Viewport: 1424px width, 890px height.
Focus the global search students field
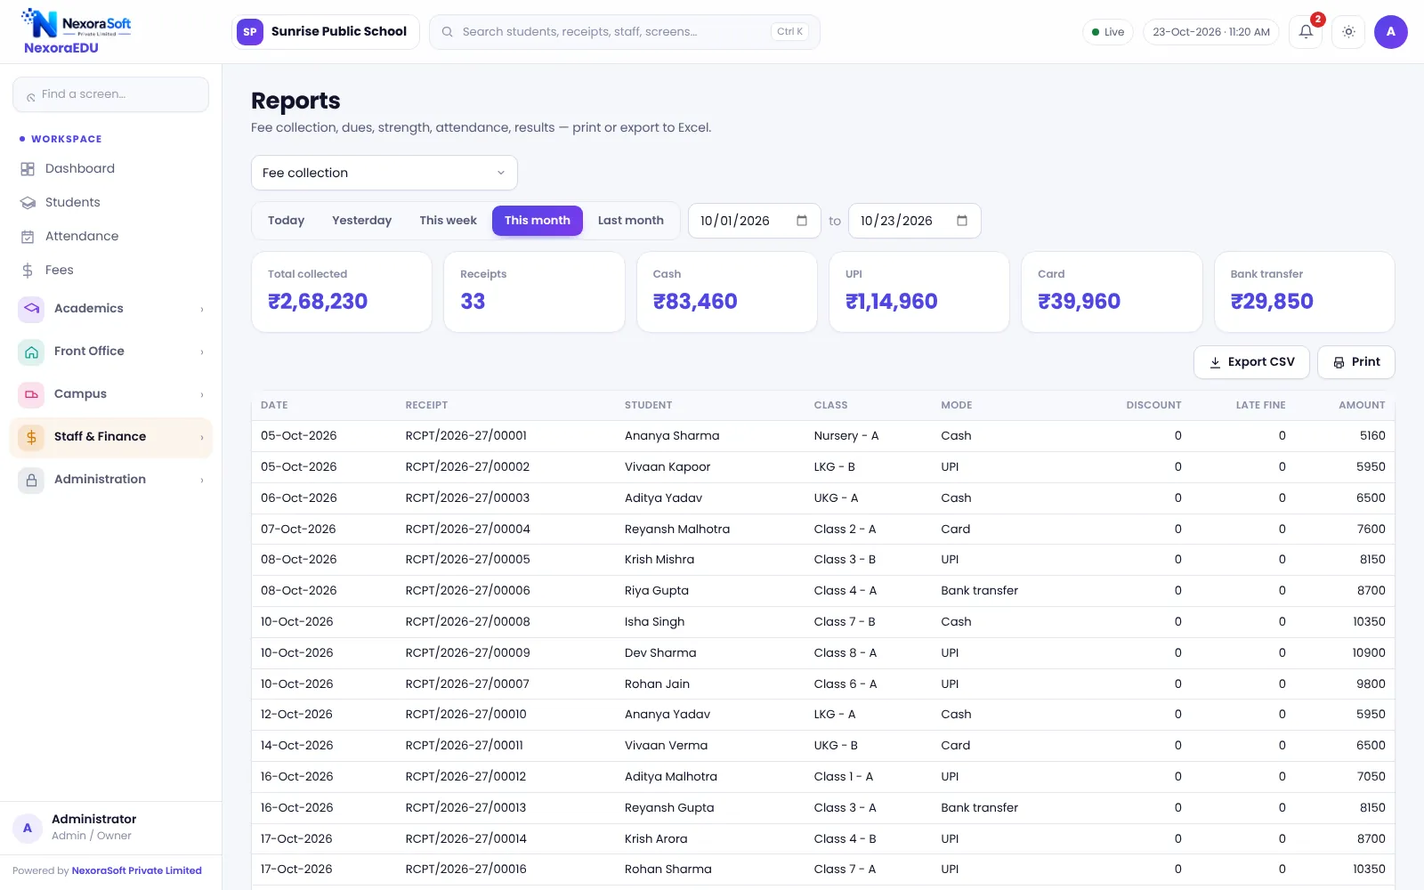click(625, 32)
